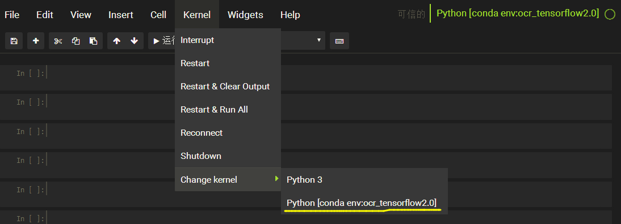Viewport: 621px width, 224px height.
Task: Click the kernel idle circle indicator
Action: (610, 14)
